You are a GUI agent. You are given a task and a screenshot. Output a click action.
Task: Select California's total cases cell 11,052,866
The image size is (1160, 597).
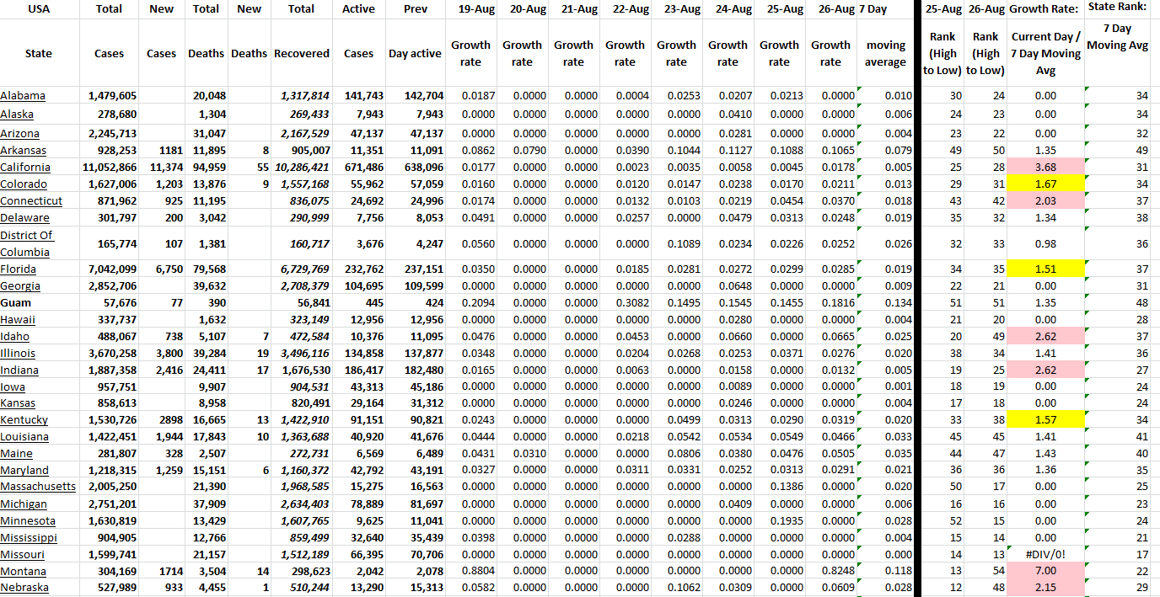110,168
